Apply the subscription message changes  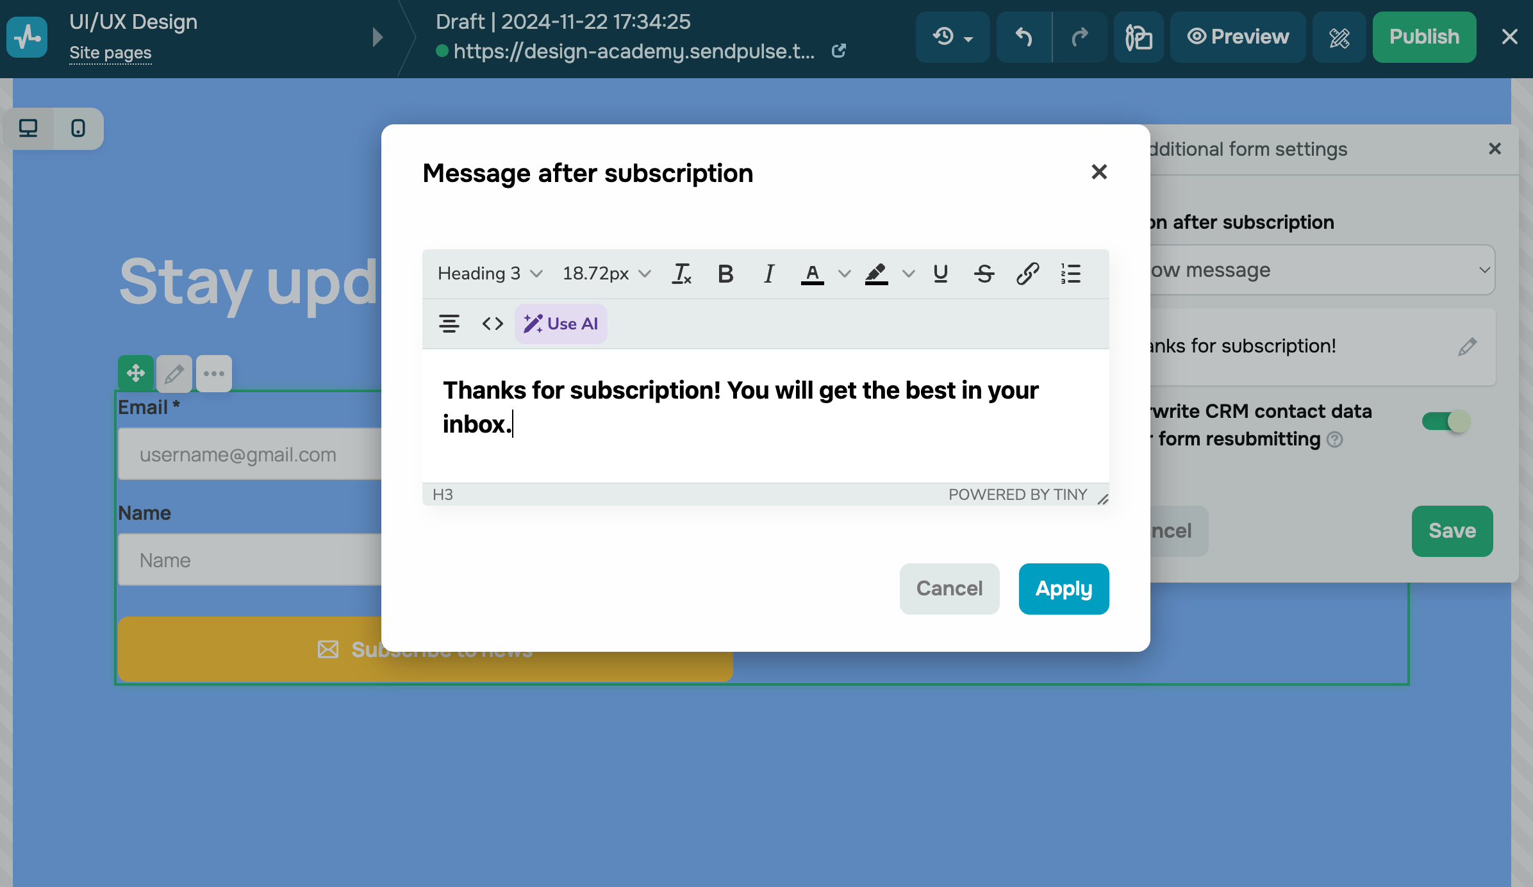tap(1063, 588)
